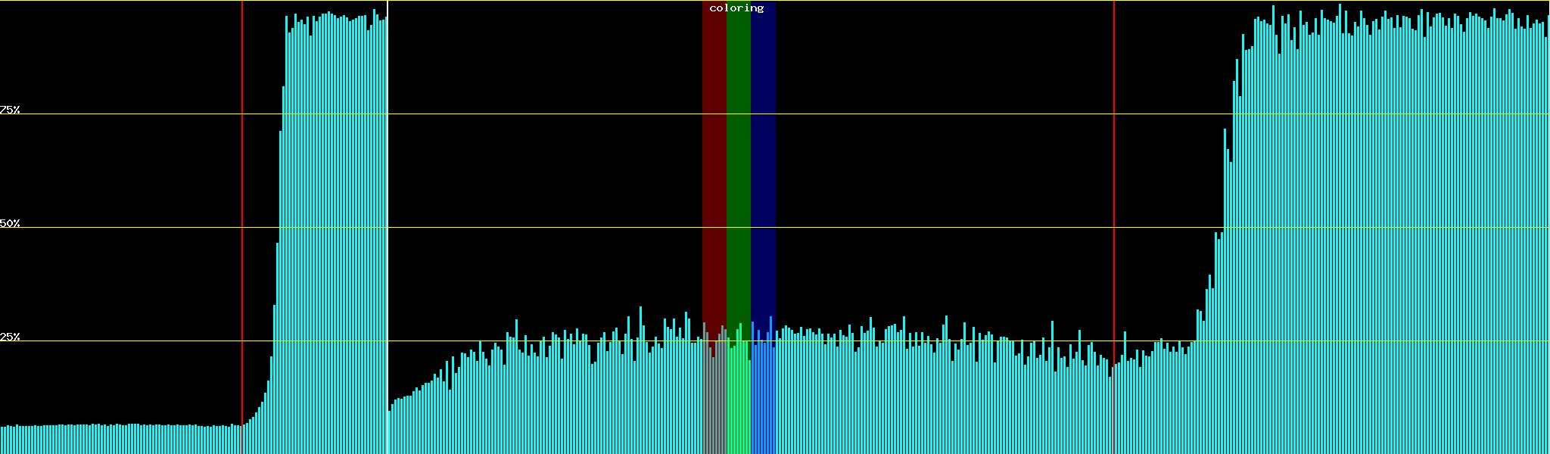The image size is (1550, 454).
Task: Click the 75% axis label
Action: pos(10,110)
